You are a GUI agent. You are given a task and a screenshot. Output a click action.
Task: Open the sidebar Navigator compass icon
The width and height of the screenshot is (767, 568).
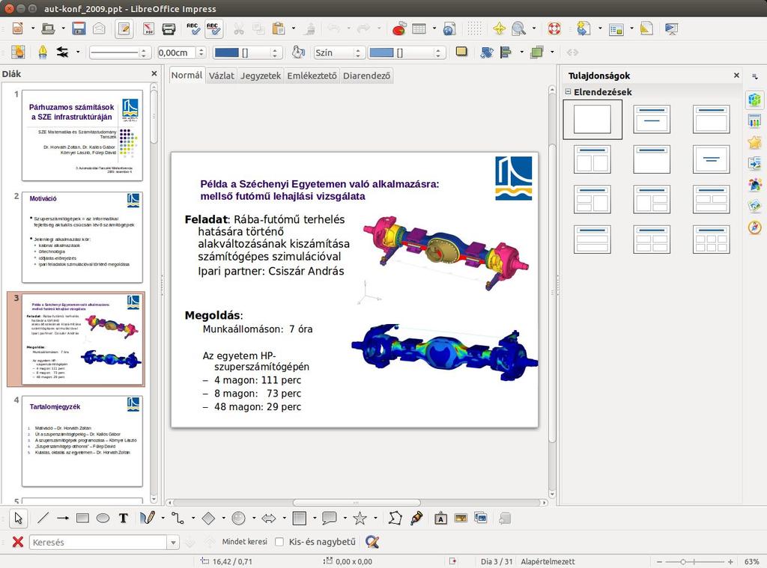pyautogui.click(x=755, y=227)
